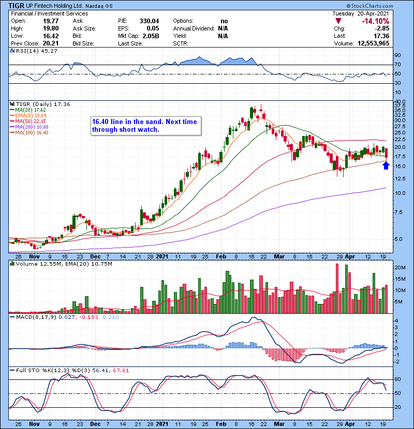Click the P/E value 330.04

click(149, 21)
